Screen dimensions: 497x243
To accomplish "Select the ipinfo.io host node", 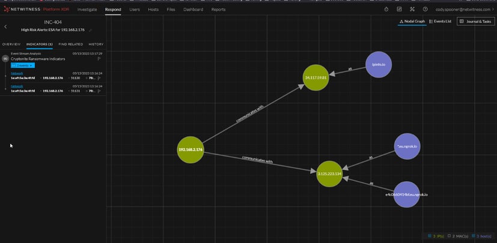I will click(379, 65).
